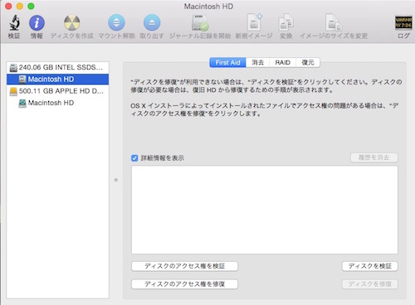Switch to the 消去 tab

258,62
